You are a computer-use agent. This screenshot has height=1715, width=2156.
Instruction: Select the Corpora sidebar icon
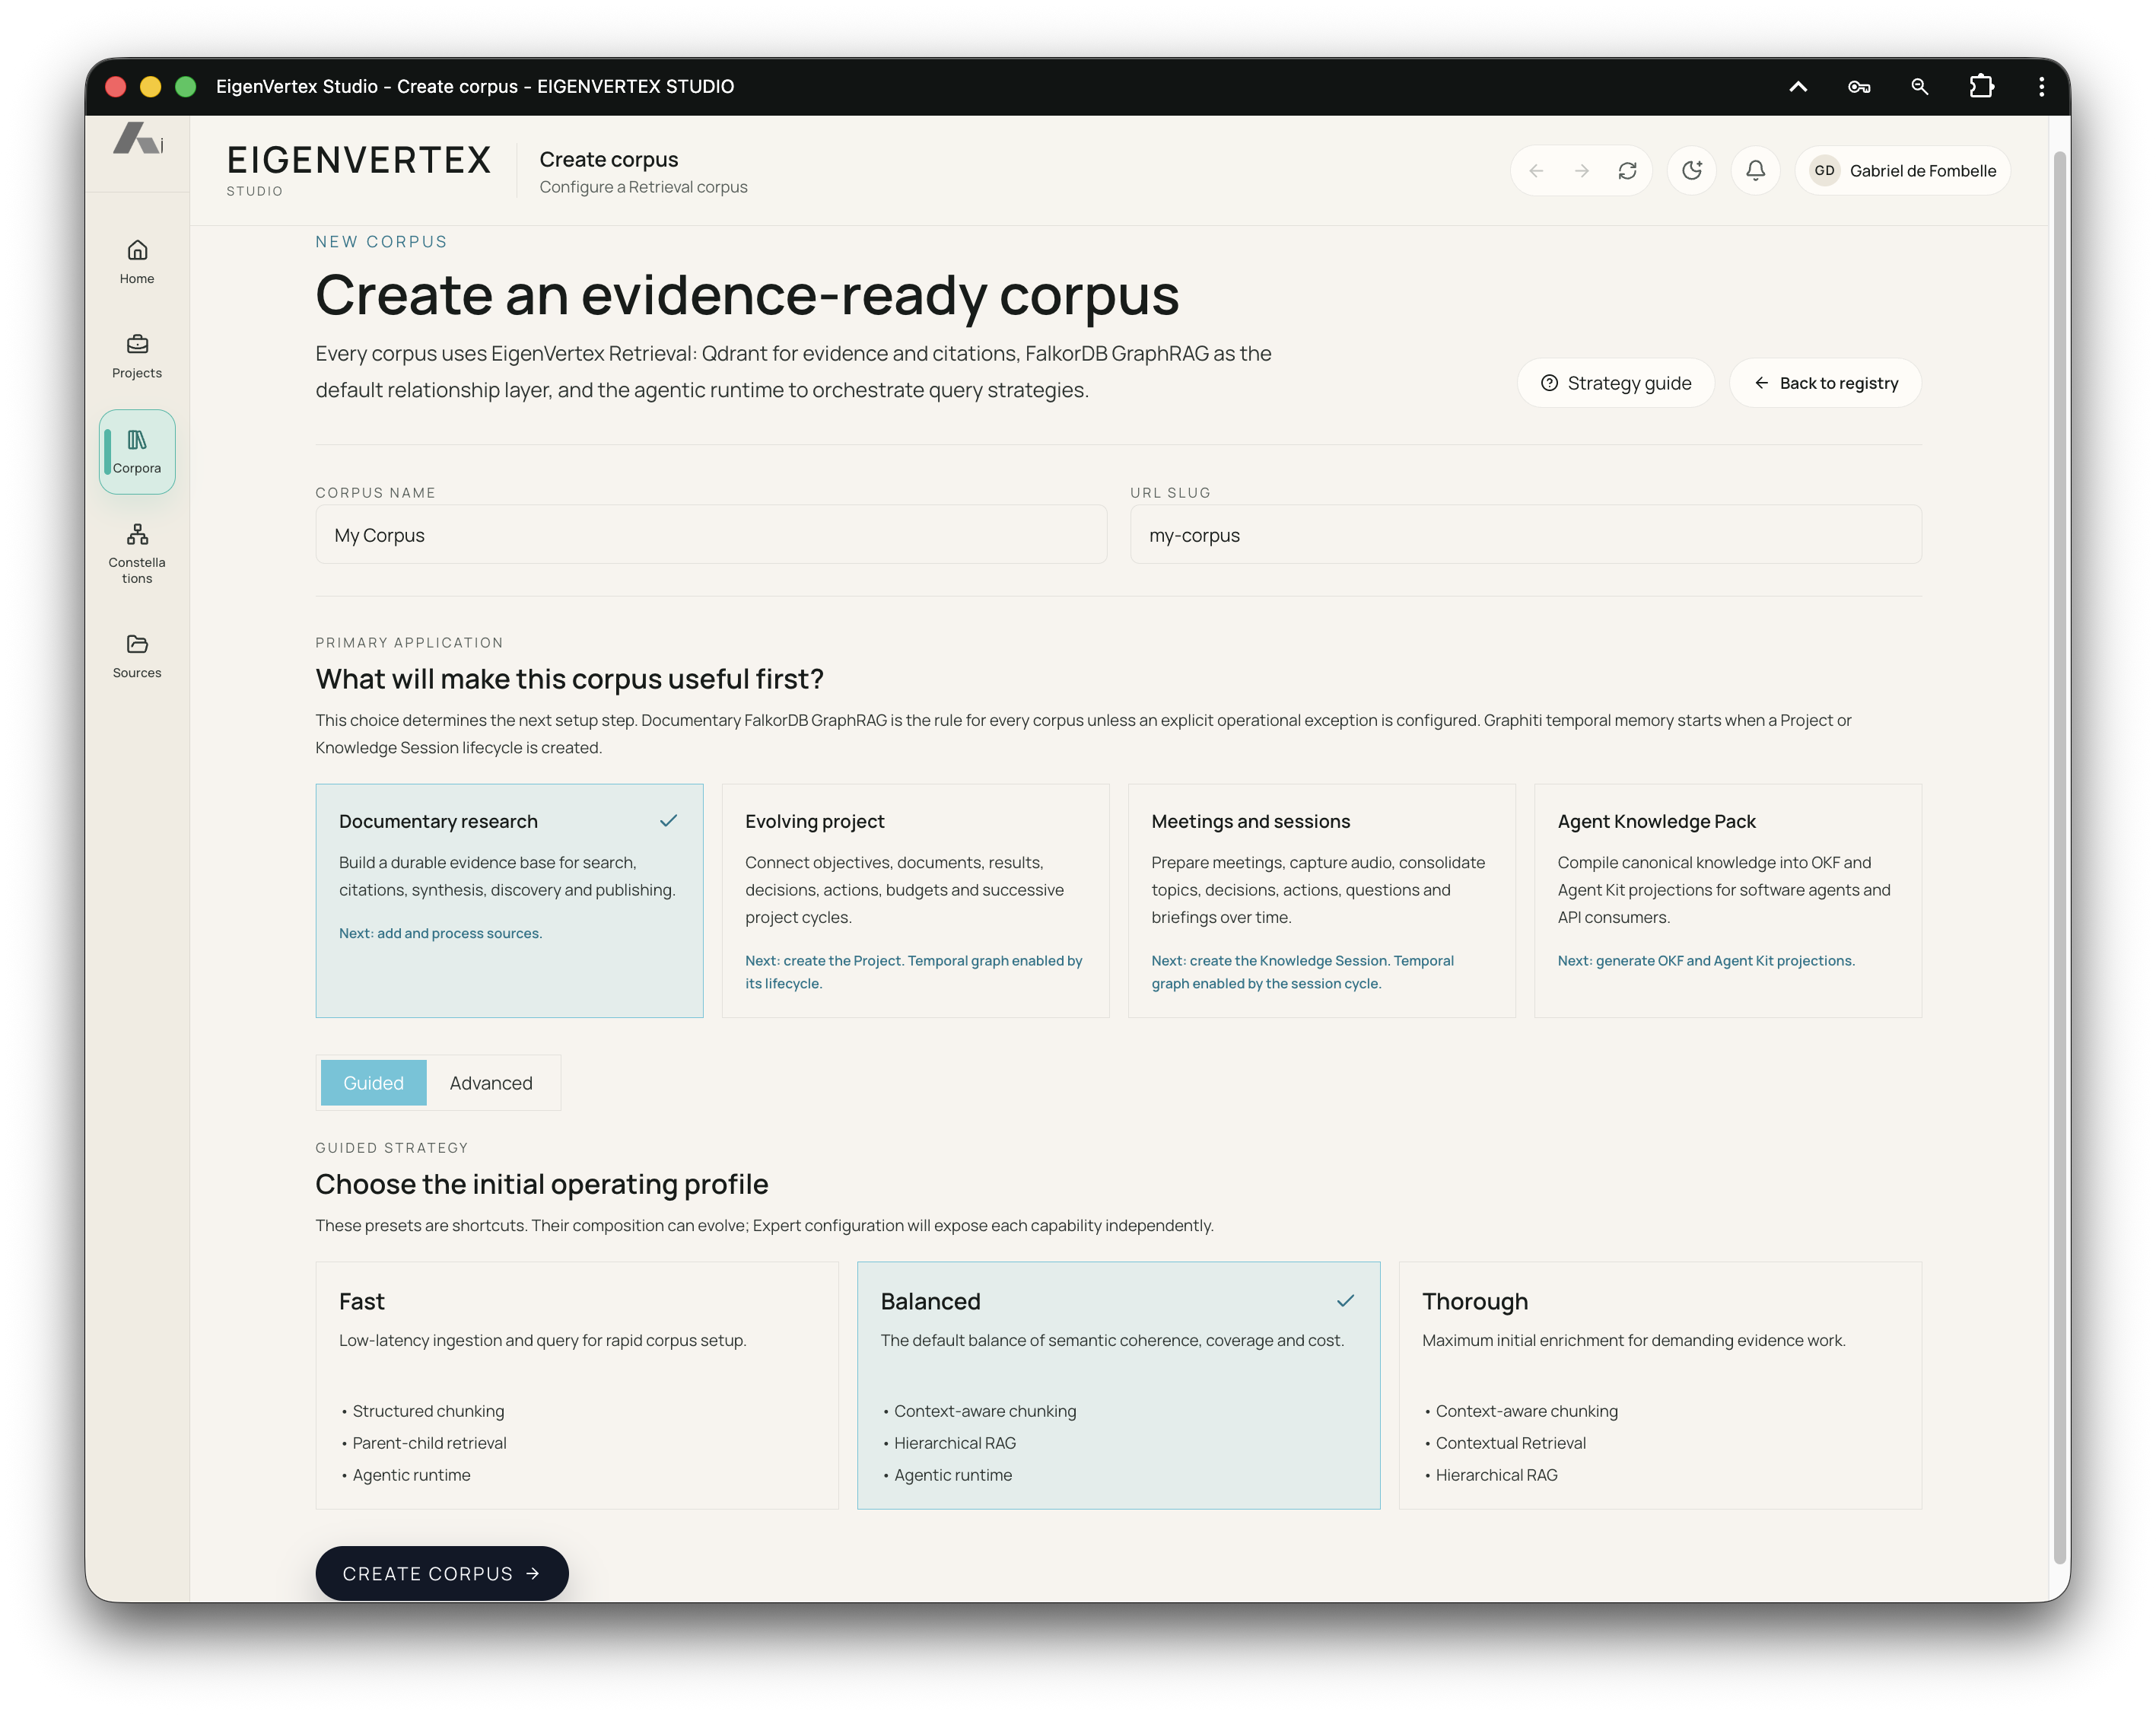137,440
